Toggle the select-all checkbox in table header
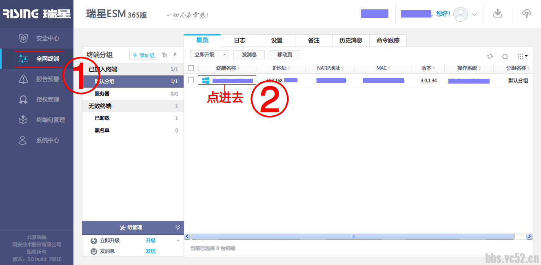The image size is (541, 265). tap(191, 68)
